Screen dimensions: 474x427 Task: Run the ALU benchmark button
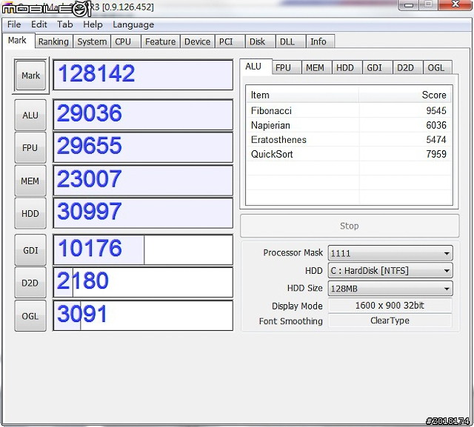[30, 115]
